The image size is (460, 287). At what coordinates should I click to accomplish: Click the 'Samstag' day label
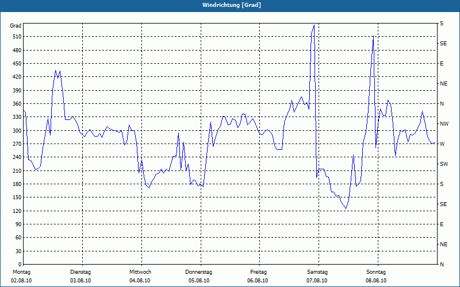(x=317, y=272)
